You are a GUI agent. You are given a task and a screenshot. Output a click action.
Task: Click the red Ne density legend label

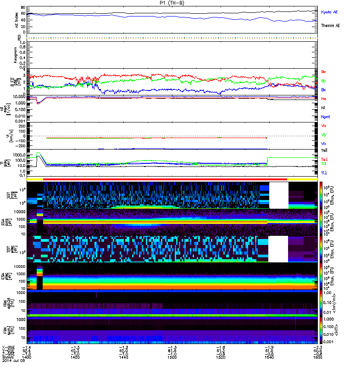pos(324,99)
